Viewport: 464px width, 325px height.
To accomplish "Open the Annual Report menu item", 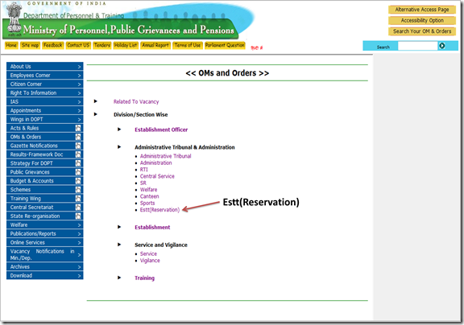I will tap(155, 45).
